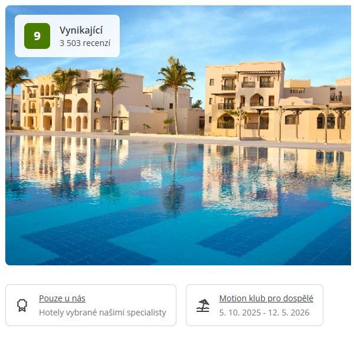This screenshot has width=354, height=342.
Task: Click the award ribbon icon
Action: coord(22,305)
